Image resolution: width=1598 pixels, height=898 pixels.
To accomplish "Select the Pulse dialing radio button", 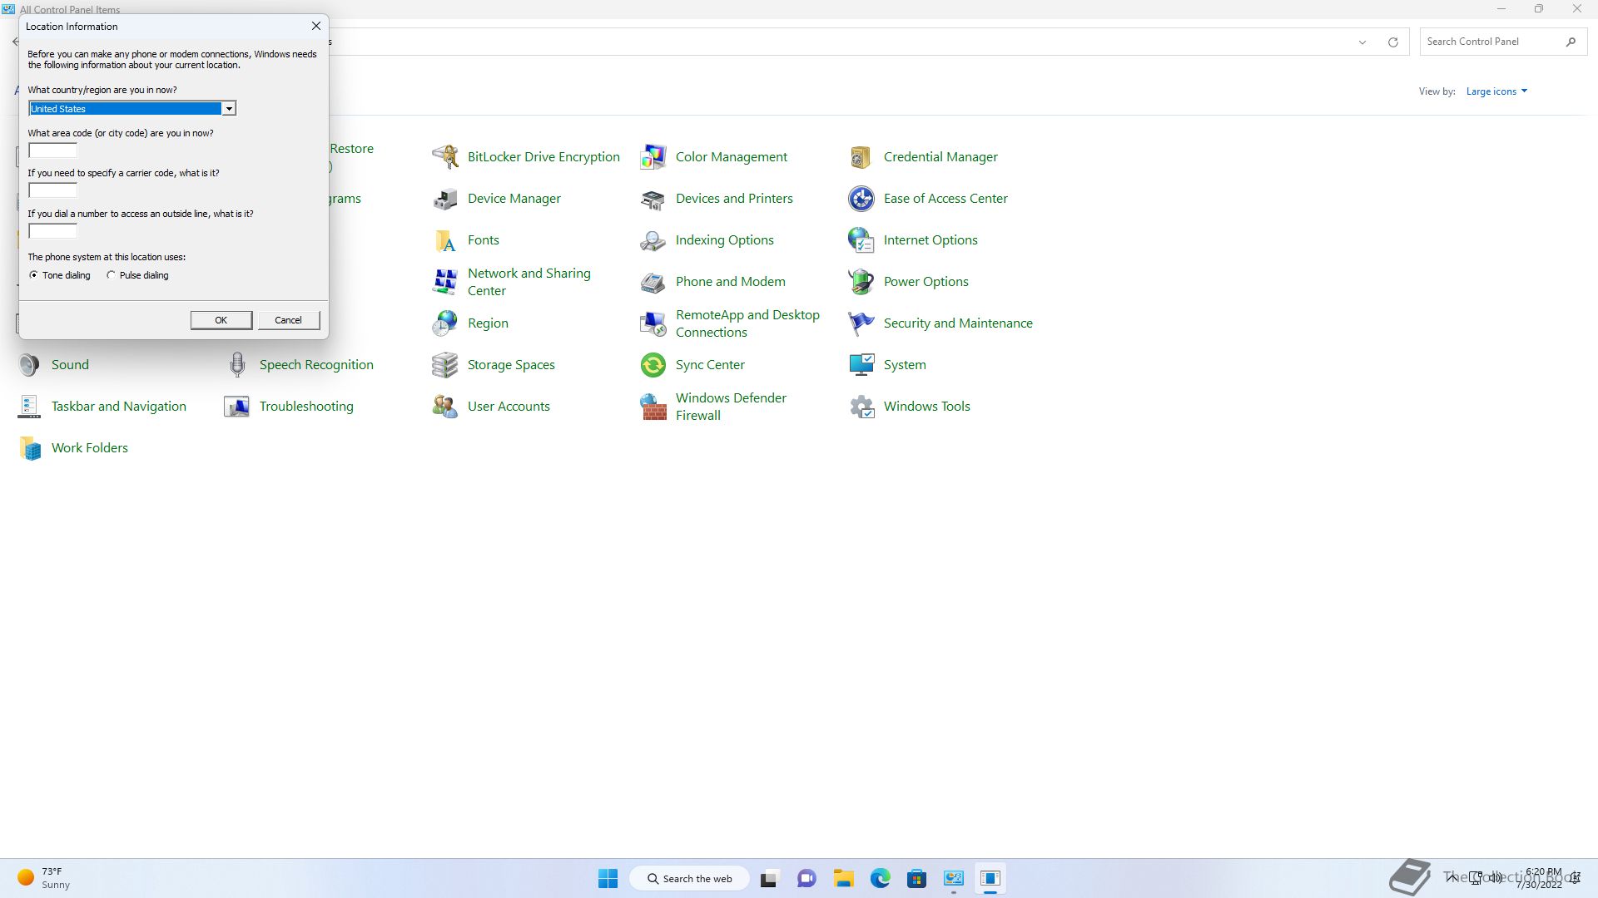I will click(x=111, y=275).
